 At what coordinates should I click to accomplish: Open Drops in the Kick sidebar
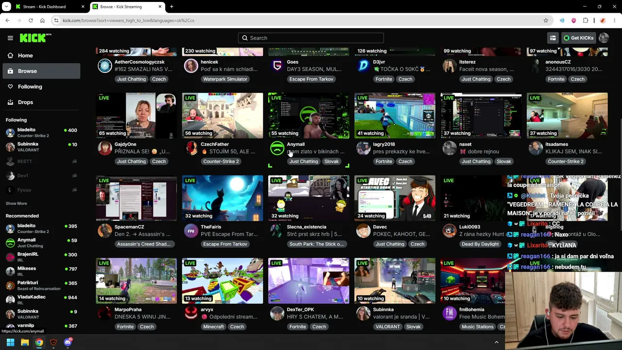click(42, 102)
